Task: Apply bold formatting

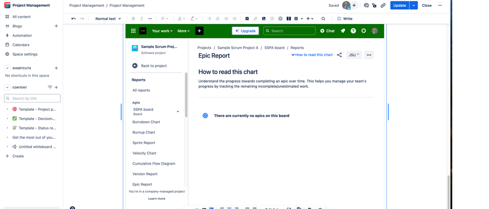Action: pos(134,19)
